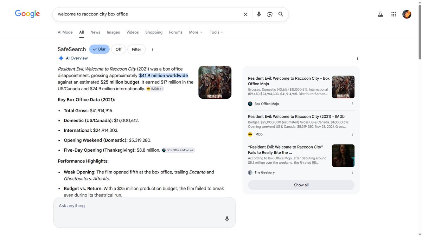This screenshot has height=237, width=422.
Task: Switch to the Videos tab
Action: click(x=133, y=32)
